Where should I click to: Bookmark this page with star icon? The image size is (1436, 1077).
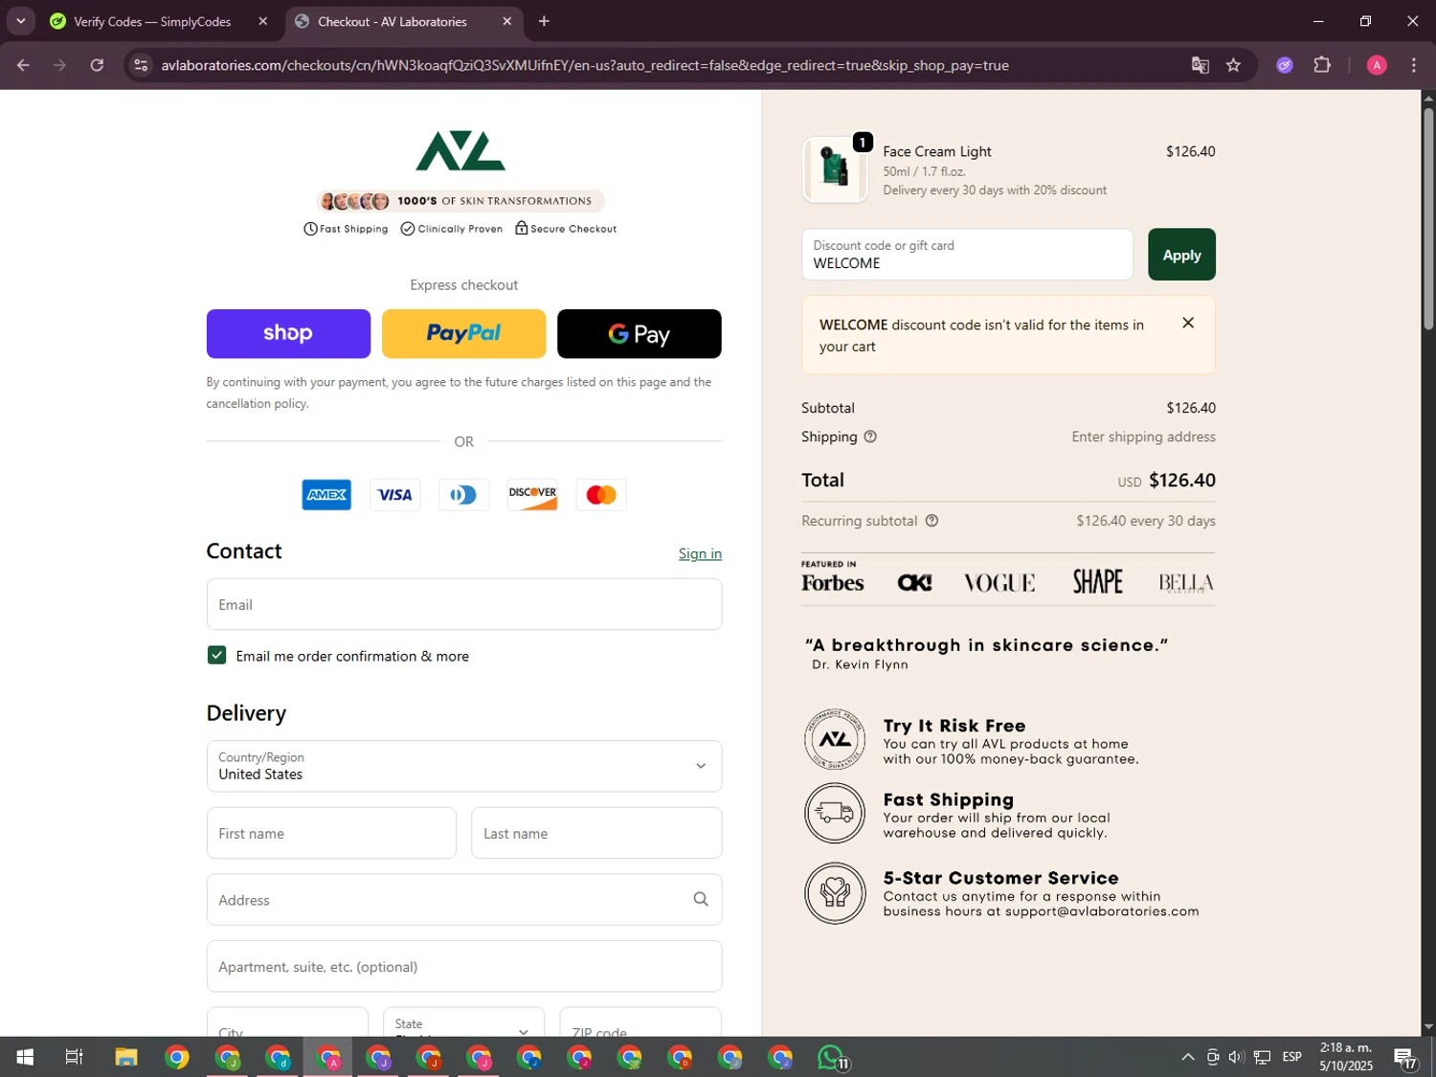pos(1233,65)
